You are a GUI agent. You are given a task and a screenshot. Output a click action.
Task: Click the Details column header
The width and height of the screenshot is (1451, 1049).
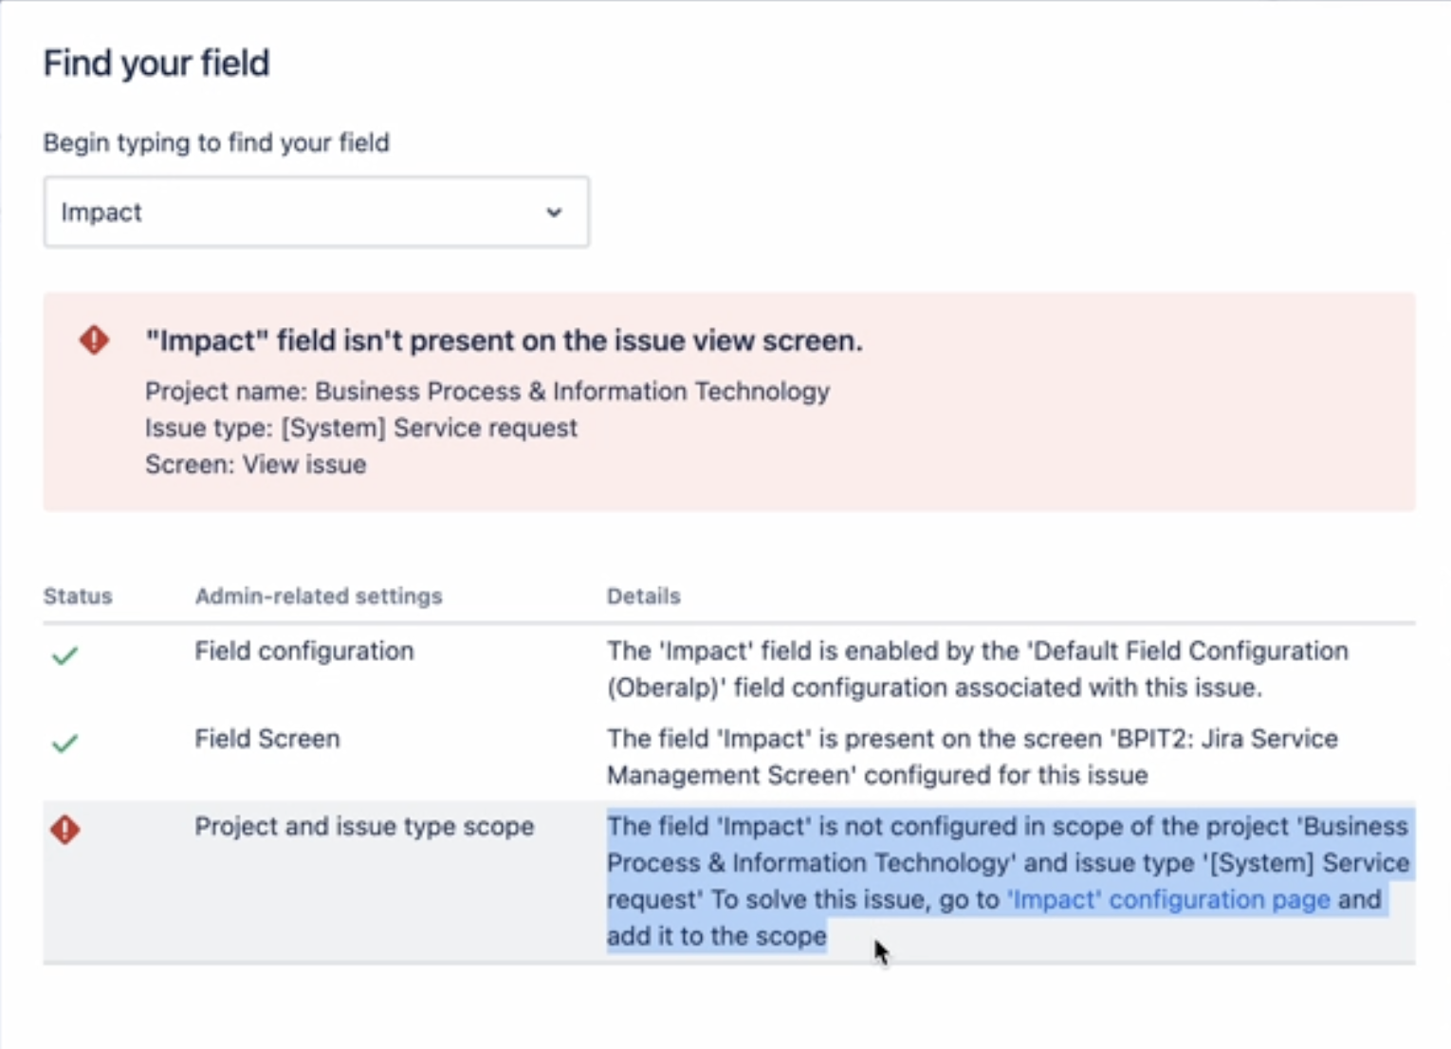[x=643, y=596]
